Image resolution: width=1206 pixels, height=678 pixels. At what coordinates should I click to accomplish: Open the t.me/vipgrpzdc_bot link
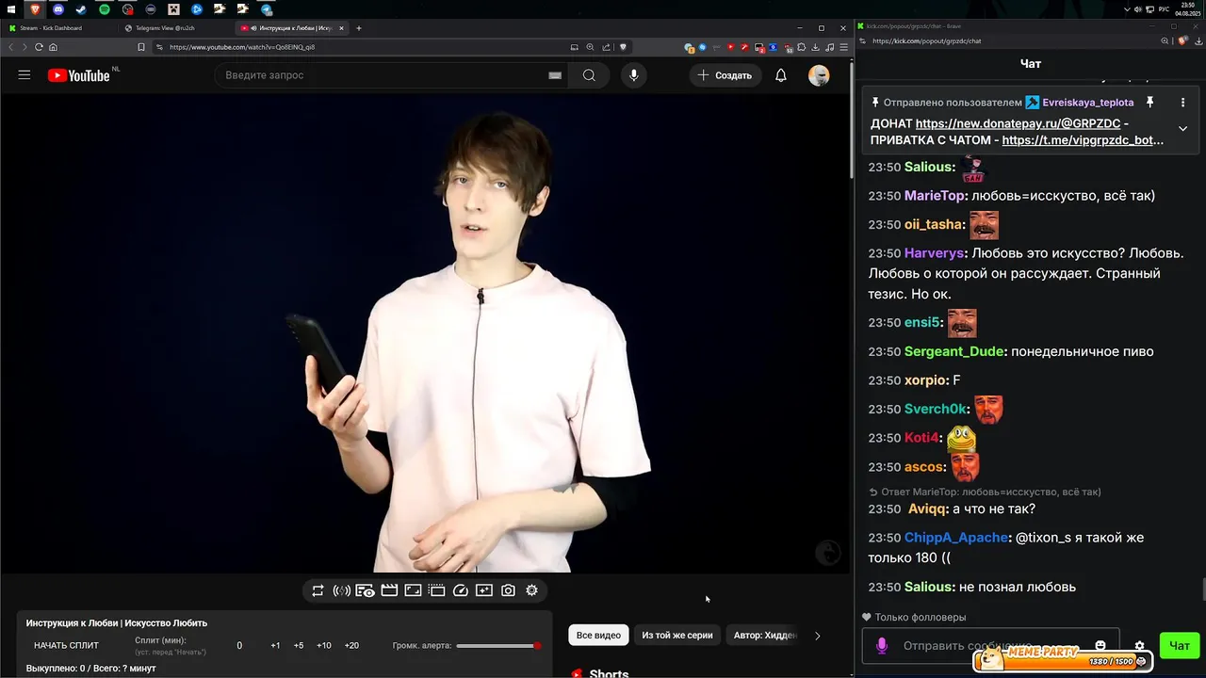(x=1083, y=140)
